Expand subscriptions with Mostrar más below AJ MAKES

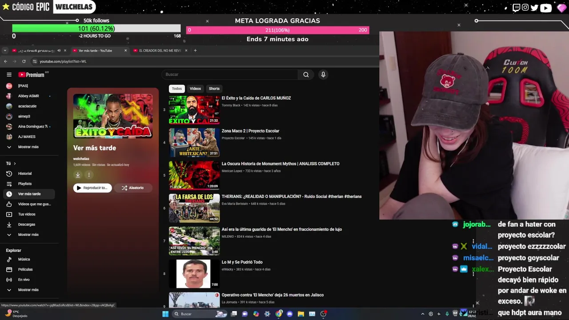(29, 147)
